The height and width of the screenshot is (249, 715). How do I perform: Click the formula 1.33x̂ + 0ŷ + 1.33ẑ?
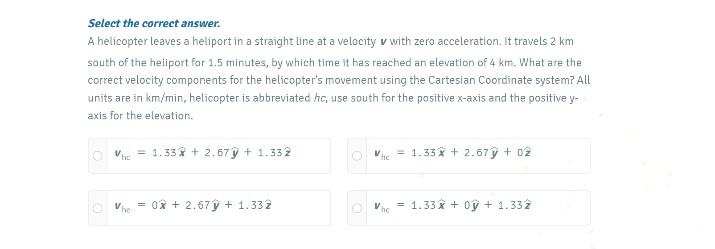point(471,205)
